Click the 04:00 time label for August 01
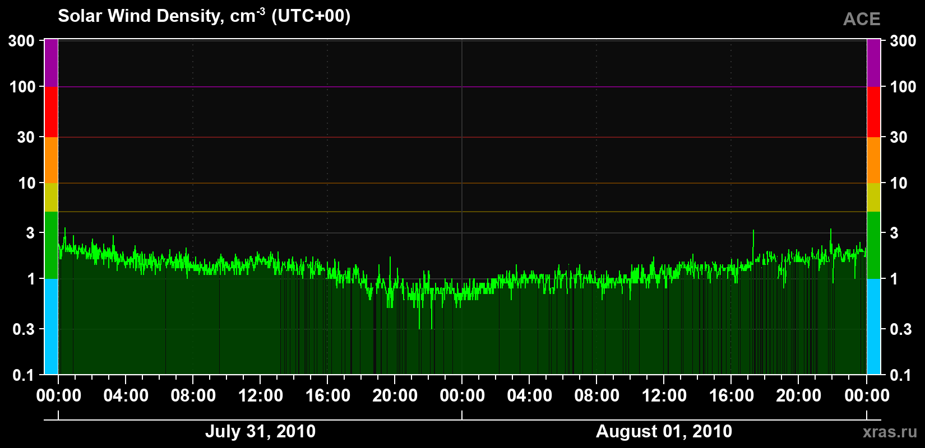 [529, 396]
